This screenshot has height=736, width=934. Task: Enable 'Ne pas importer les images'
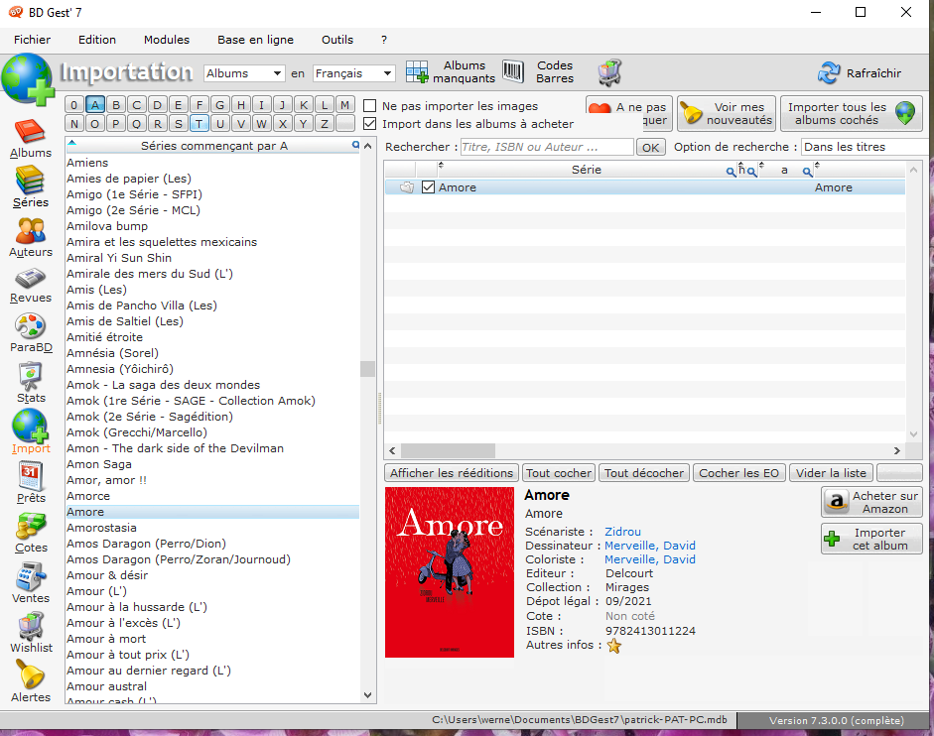[x=370, y=106]
